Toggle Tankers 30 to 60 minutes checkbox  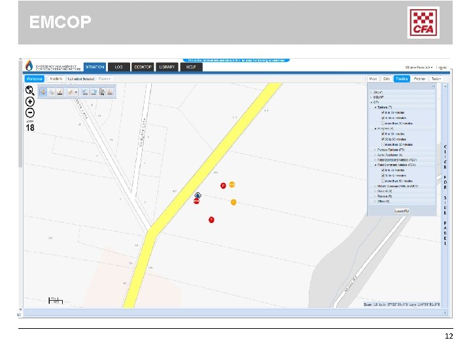[383, 118]
